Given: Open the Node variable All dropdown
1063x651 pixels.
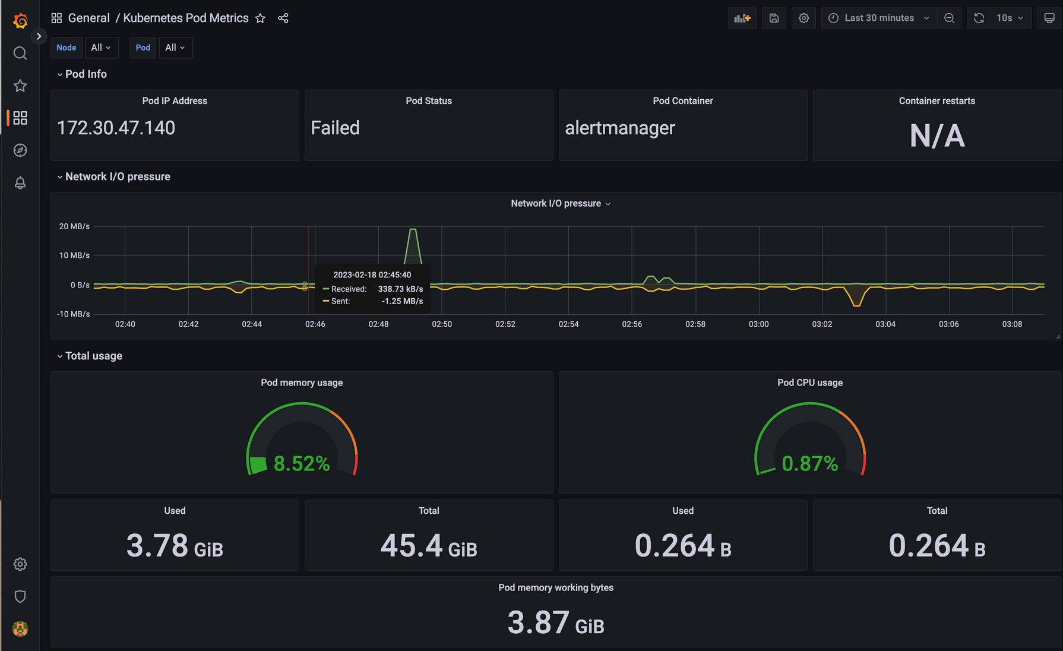Looking at the screenshot, I should (x=102, y=48).
